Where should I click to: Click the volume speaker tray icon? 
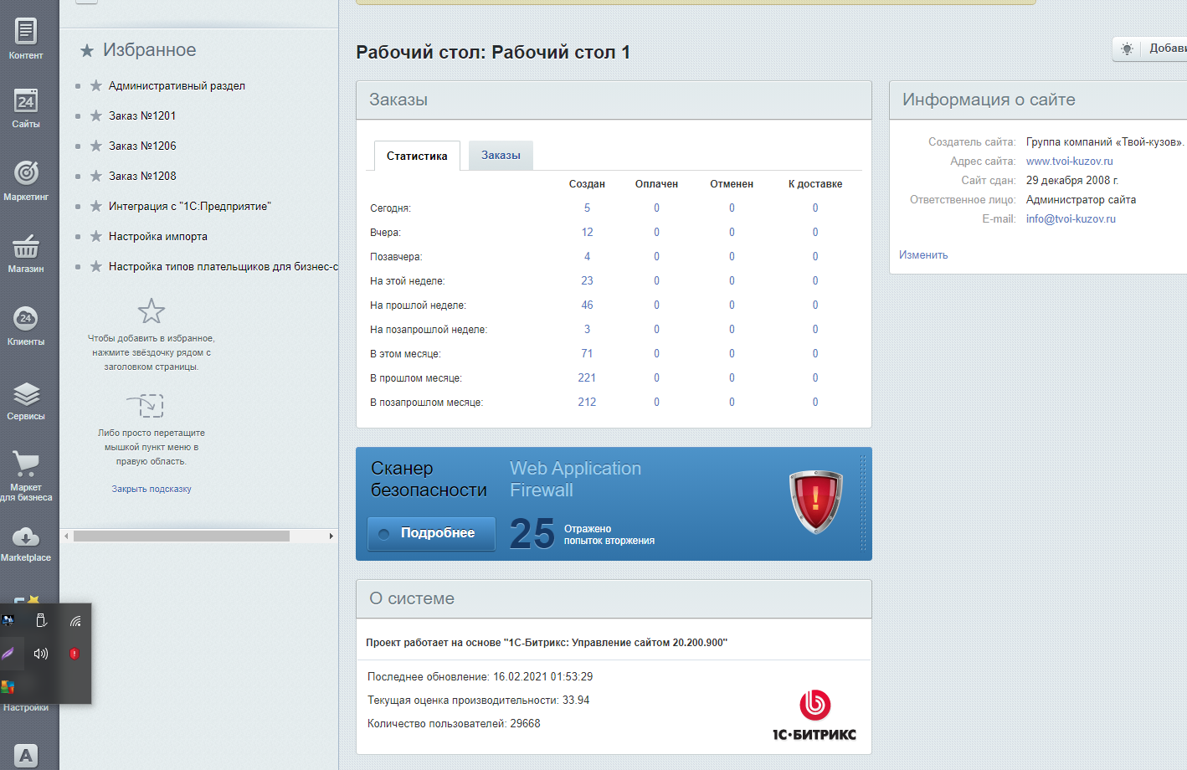point(41,653)
